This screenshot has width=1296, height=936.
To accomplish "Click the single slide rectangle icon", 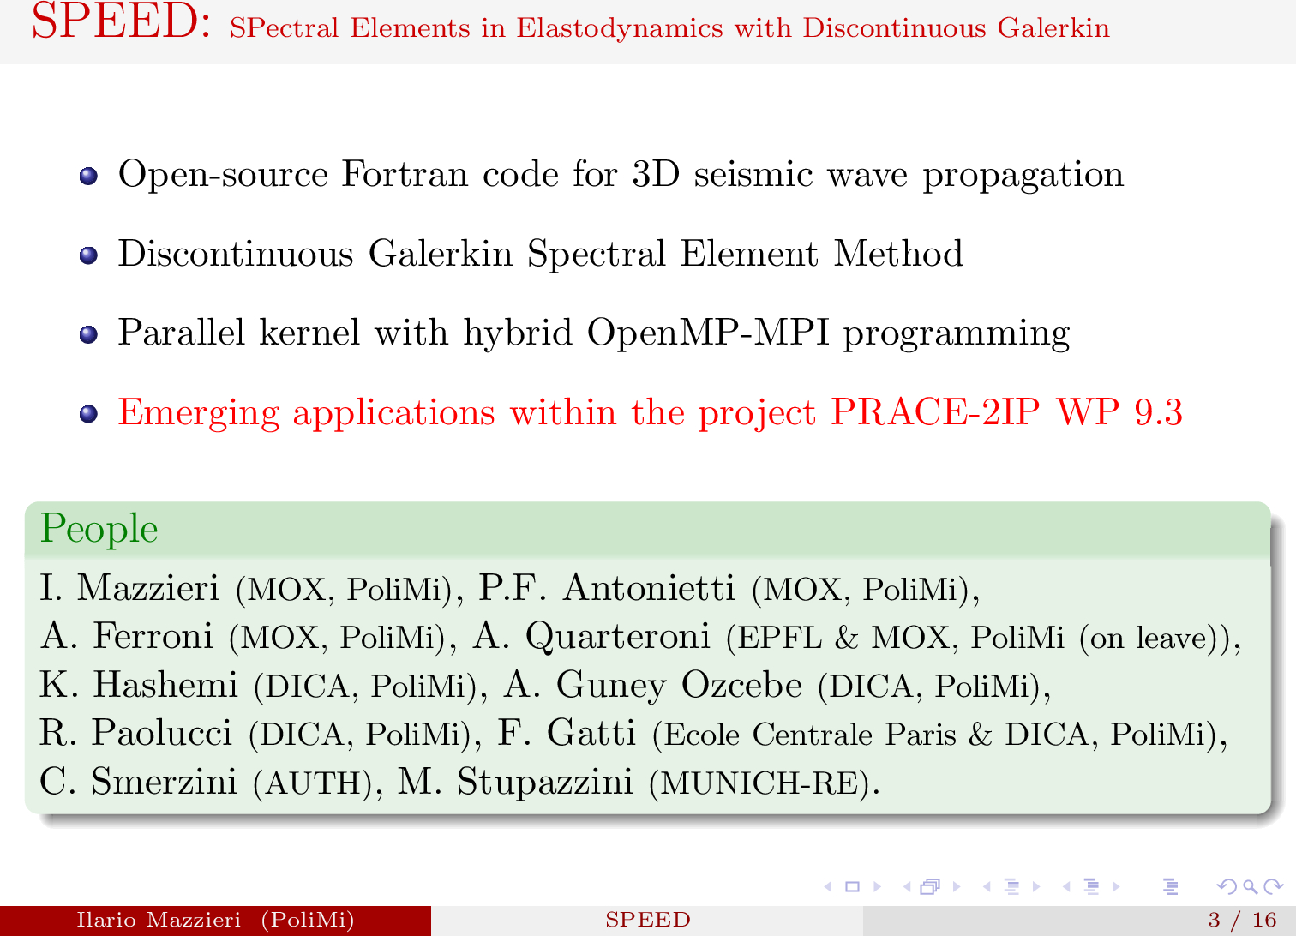I will point(852,886).
